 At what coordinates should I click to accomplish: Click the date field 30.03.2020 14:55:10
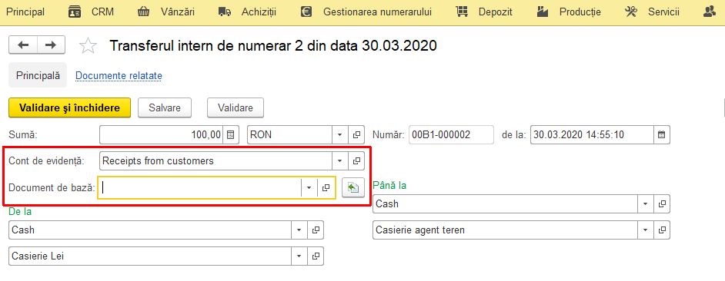pyautogui.click(x=593, y=134)
